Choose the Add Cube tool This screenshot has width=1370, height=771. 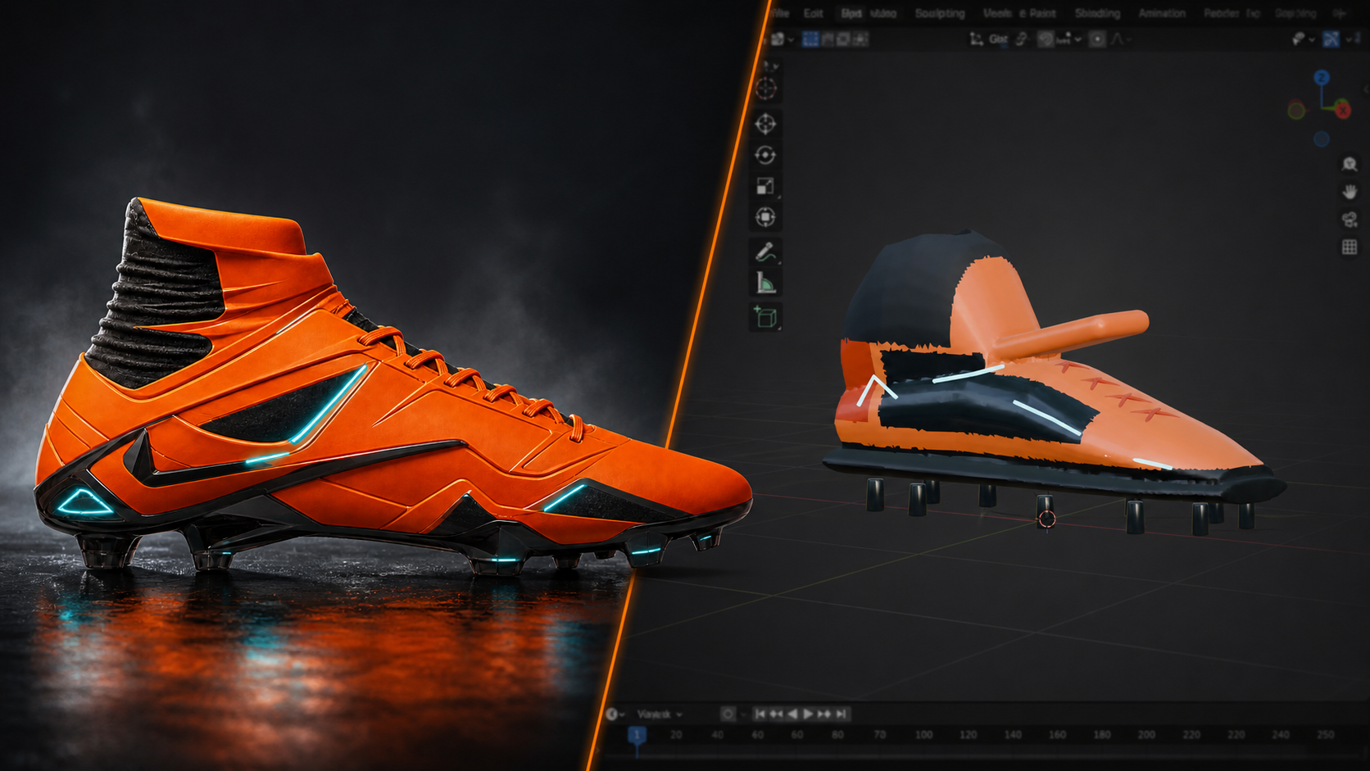pyautogui.click(x=766, y=317)
